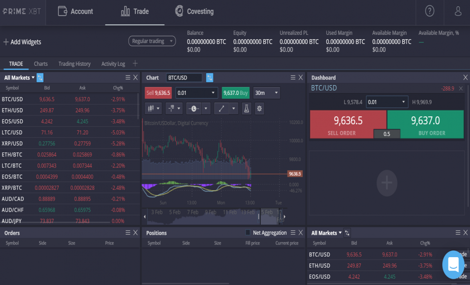Switch to the Charts tab

[x=41, y=64]
